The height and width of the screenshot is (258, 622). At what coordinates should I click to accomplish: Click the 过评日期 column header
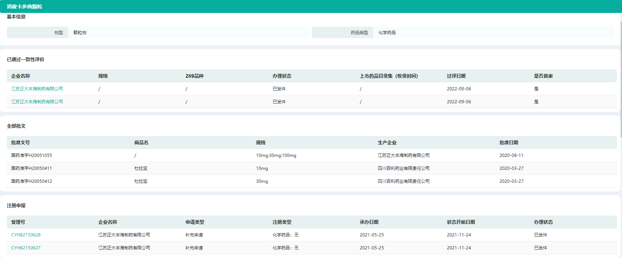pyautogui.click(x=456, y=76)
